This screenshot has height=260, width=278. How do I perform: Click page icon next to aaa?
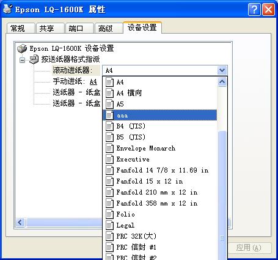point(109,115)
